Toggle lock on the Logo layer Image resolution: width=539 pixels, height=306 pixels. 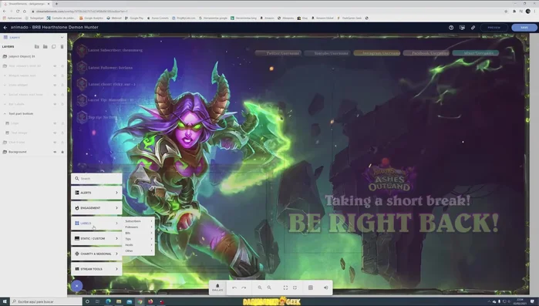click(62, 123)
